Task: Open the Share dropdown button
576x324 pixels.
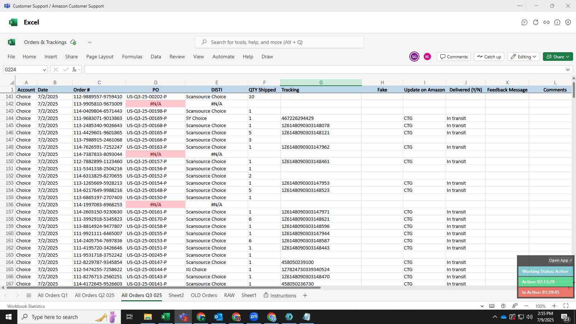Action: [x=558, y=57]
